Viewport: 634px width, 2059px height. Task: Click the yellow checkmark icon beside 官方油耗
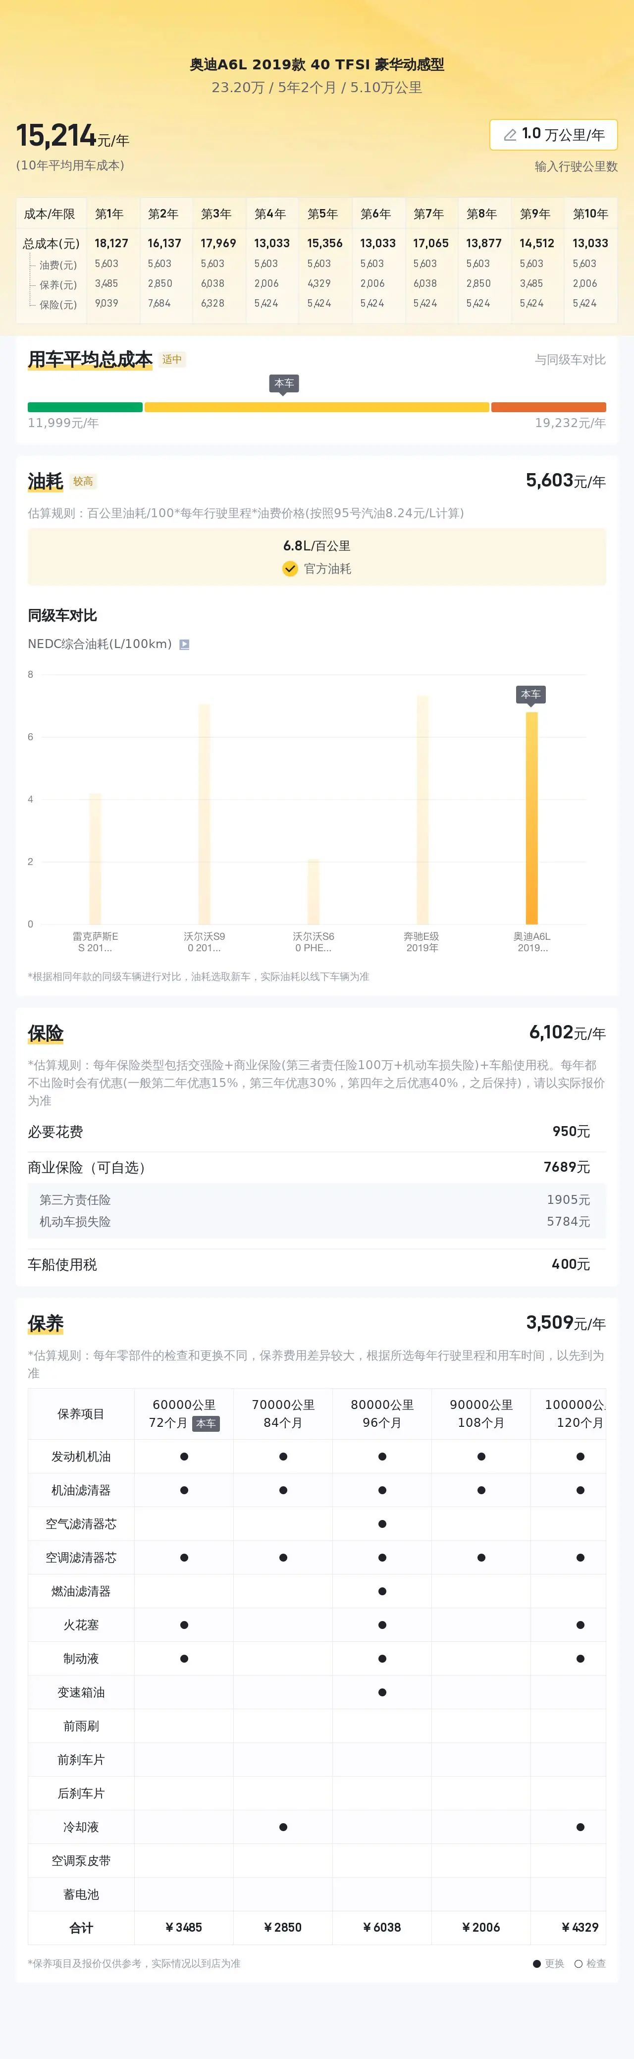(x=289, y=568)
